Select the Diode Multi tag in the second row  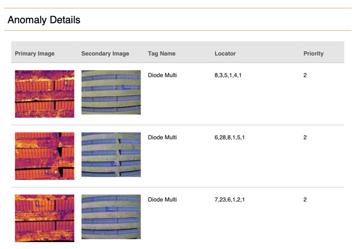tap(162, 138)
